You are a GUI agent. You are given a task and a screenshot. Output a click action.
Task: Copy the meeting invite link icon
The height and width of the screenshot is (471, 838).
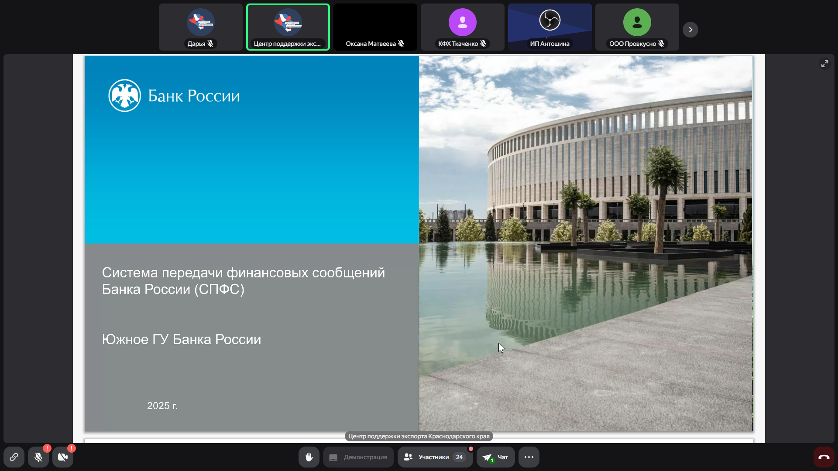[x=14, y=457]
